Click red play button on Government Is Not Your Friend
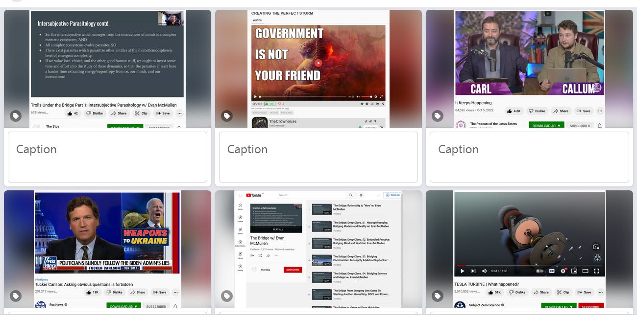 point(318,63)
